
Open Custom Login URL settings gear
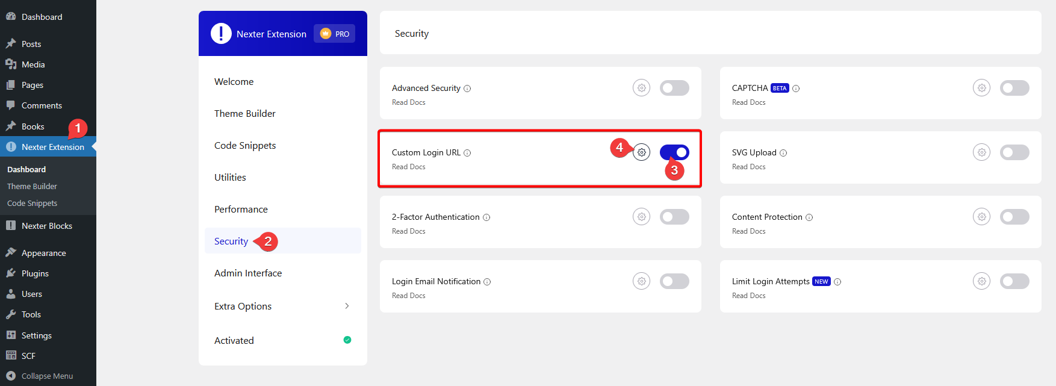coord(641,152)
